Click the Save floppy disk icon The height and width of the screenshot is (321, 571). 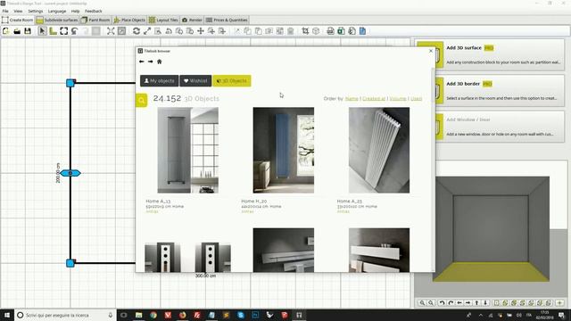coord(28,31)
